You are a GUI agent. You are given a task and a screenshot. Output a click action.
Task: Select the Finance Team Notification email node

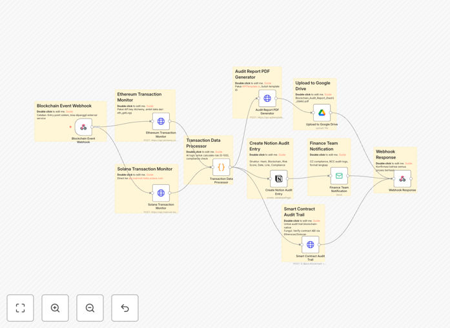pos(339,176)
